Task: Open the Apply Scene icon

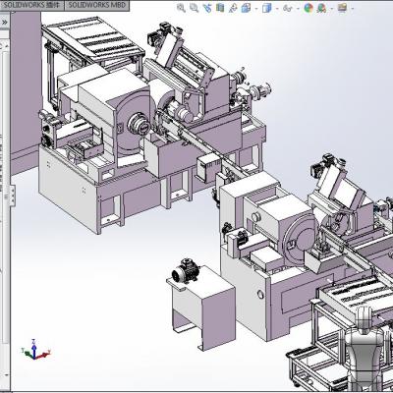Action: pyautogui.click(x=321, y=8)
